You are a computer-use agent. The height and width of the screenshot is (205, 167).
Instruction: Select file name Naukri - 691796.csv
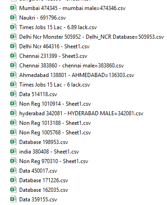pyautogui.click(x=42, y=18)
